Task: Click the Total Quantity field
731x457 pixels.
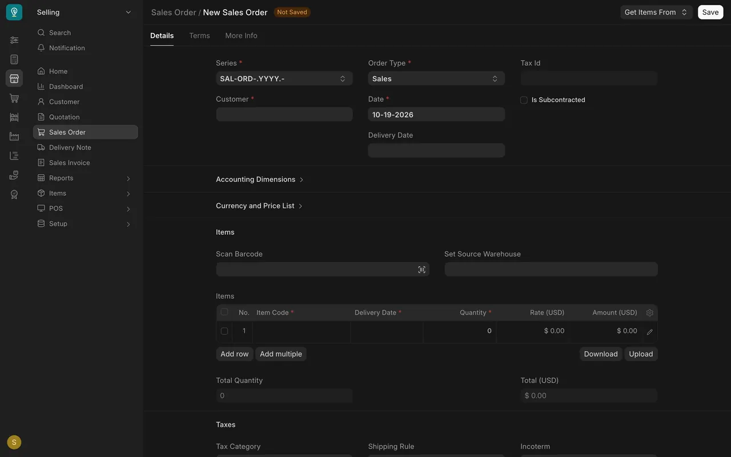Action: point(284,395)
